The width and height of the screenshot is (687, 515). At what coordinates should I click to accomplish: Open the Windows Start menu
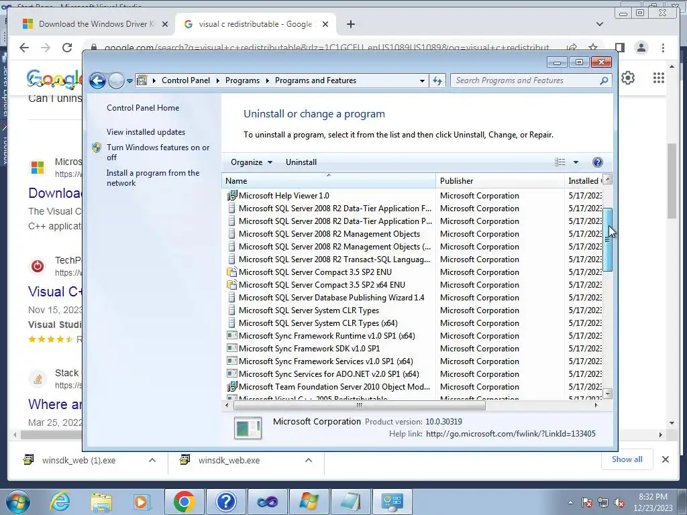pos(18,502)
